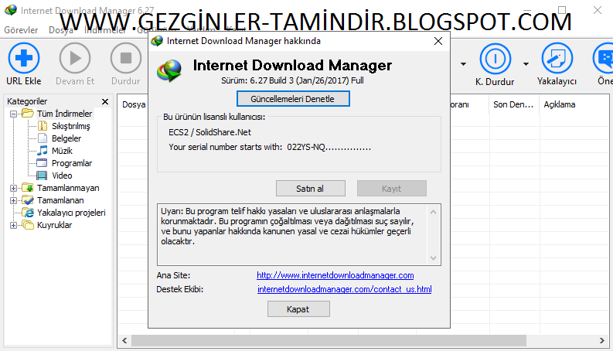
Task: Click the Tüm İndirmeler folder icon
Action: (x=28, y=114)
